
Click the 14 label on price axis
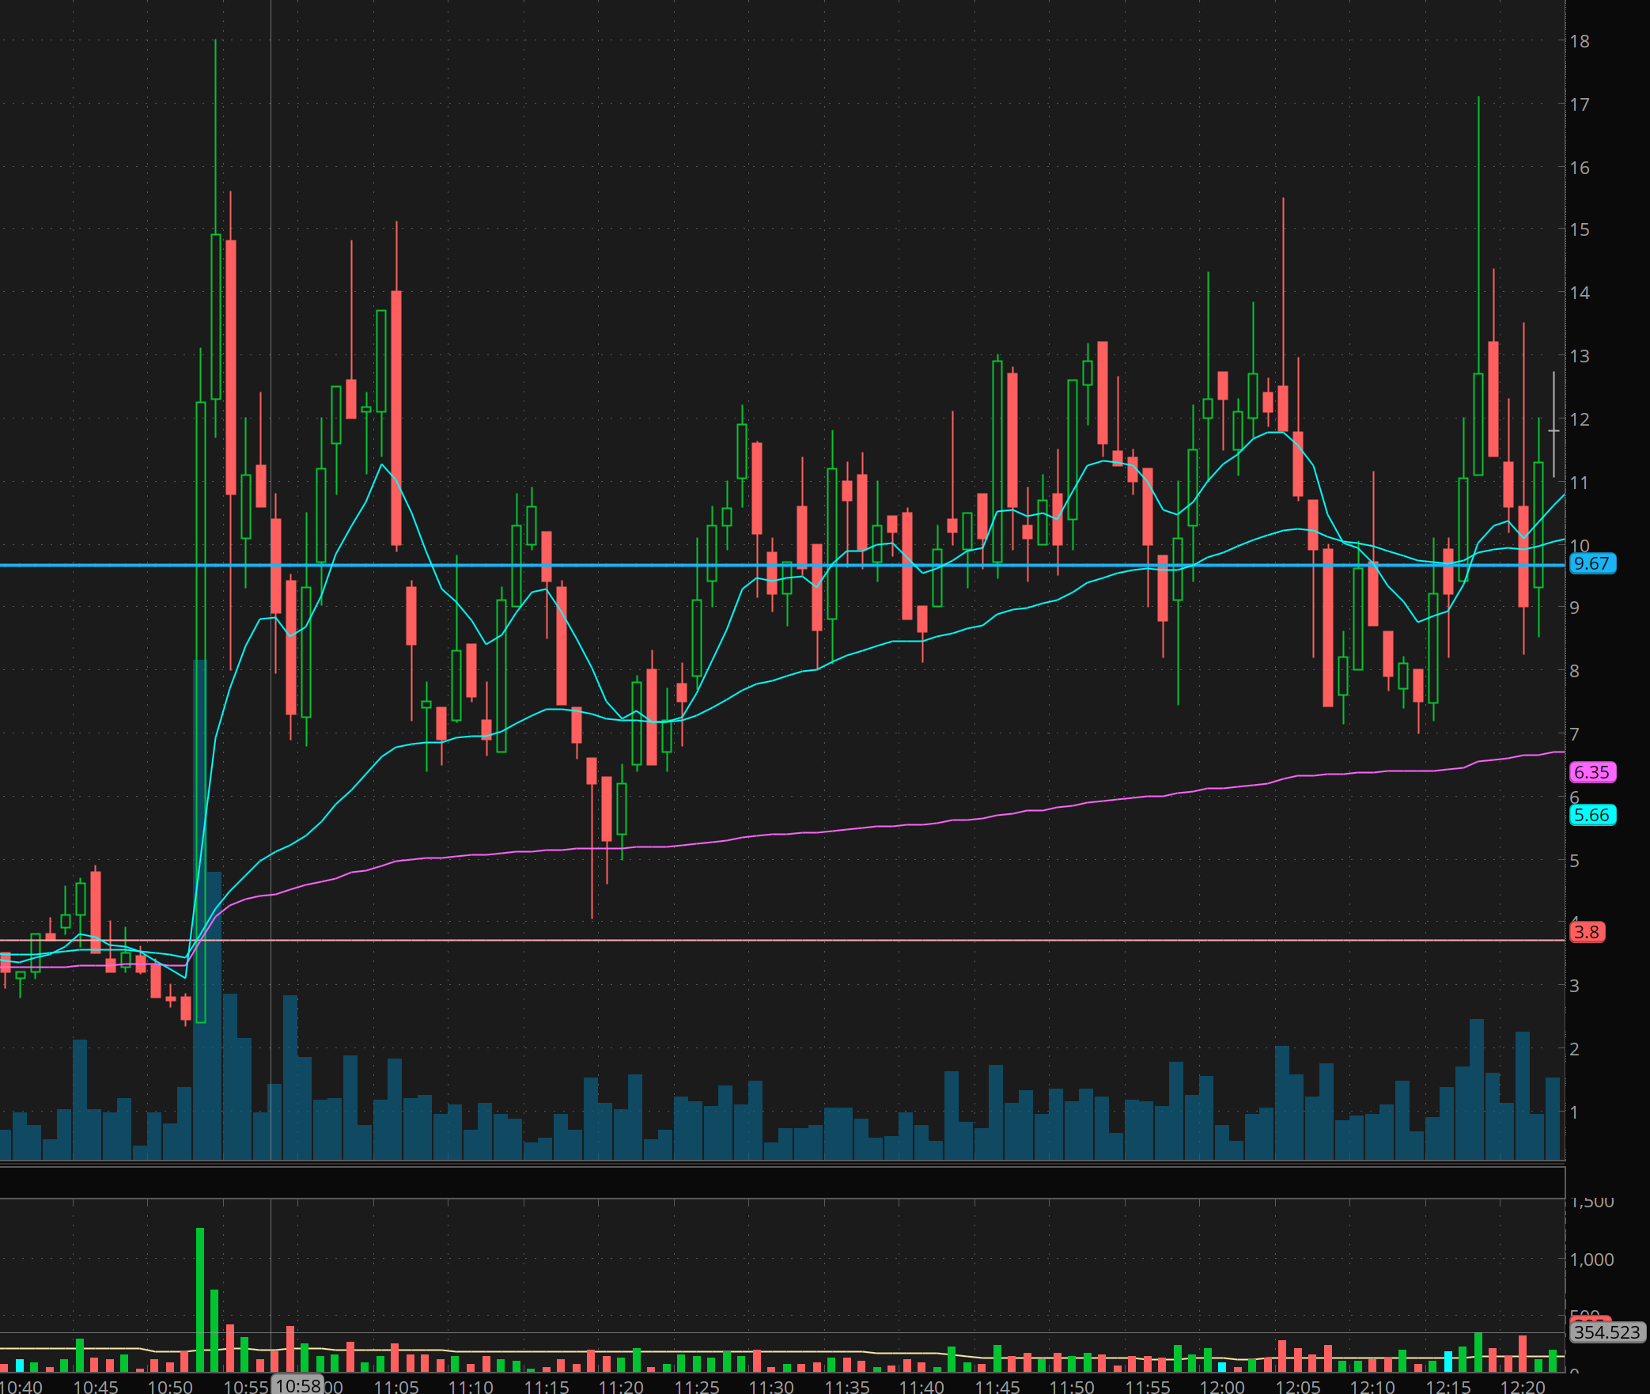(1580, 293)
